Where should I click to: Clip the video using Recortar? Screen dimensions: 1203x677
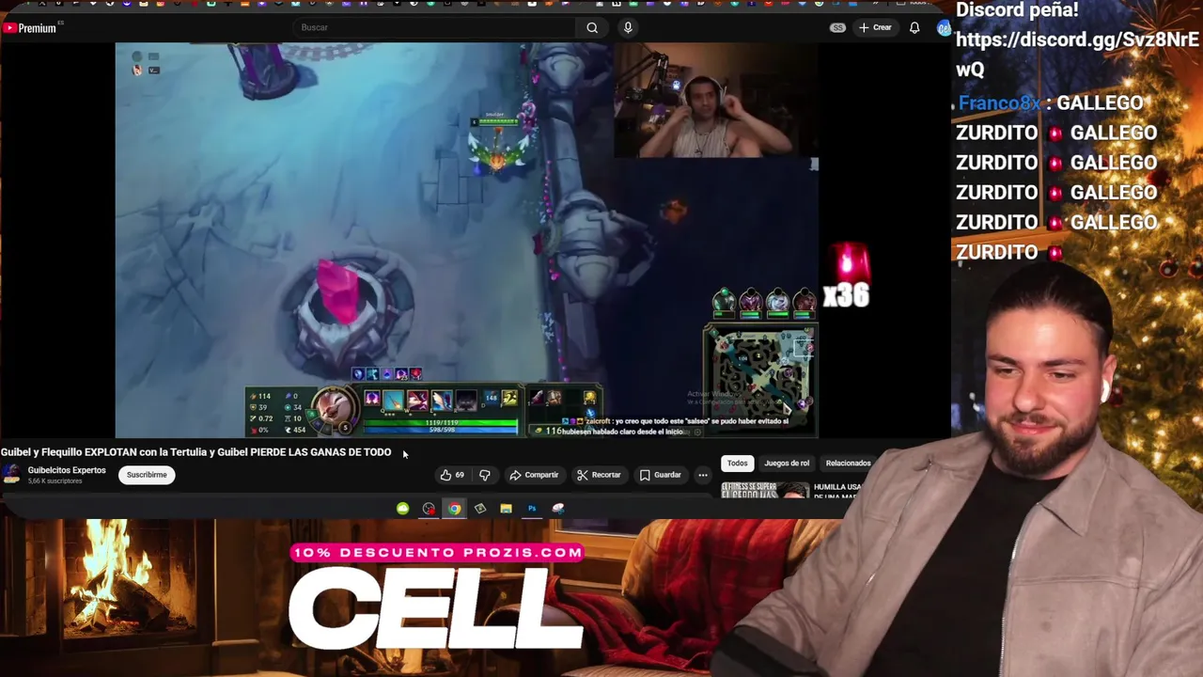pyautogui.click(x=599, y=475)
